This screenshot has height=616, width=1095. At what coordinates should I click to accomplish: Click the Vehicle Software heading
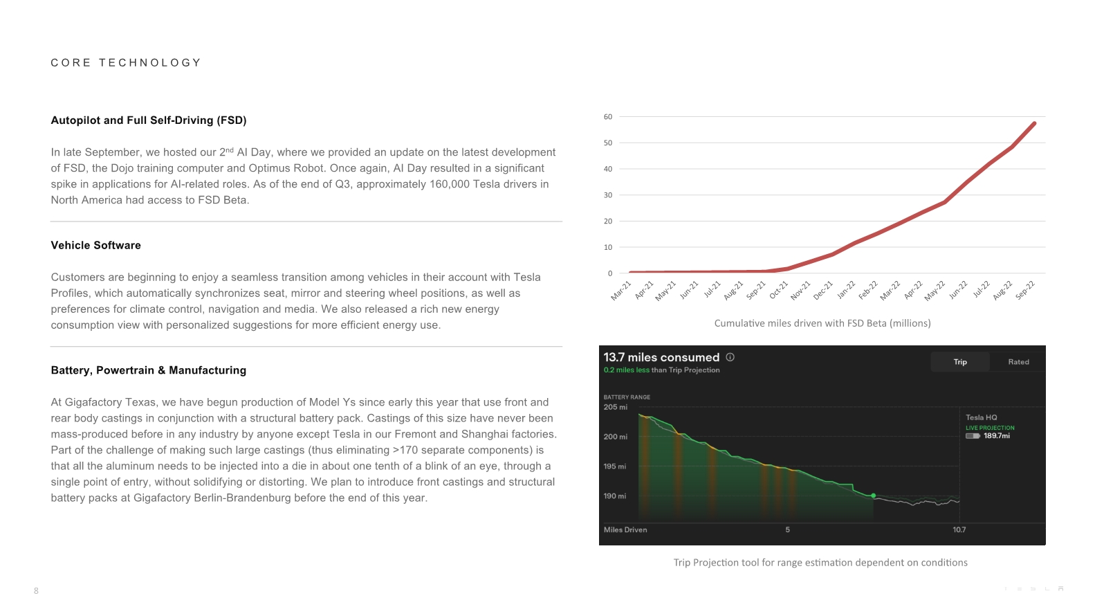click(96, 246)
